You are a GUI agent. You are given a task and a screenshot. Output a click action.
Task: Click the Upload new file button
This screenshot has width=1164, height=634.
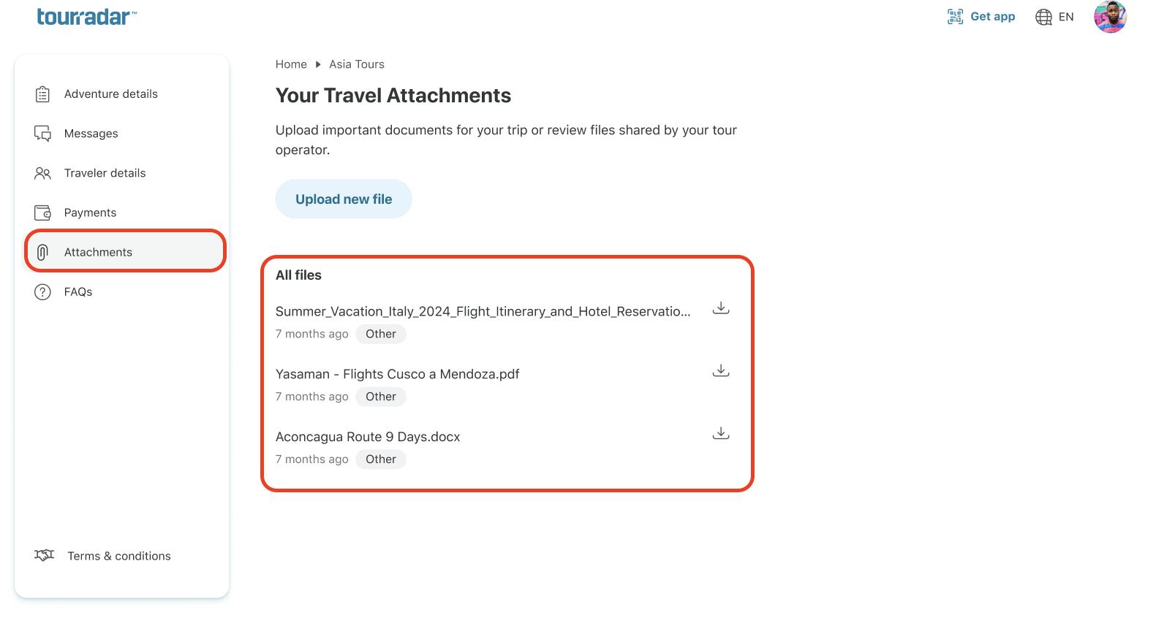pos(344,199)
